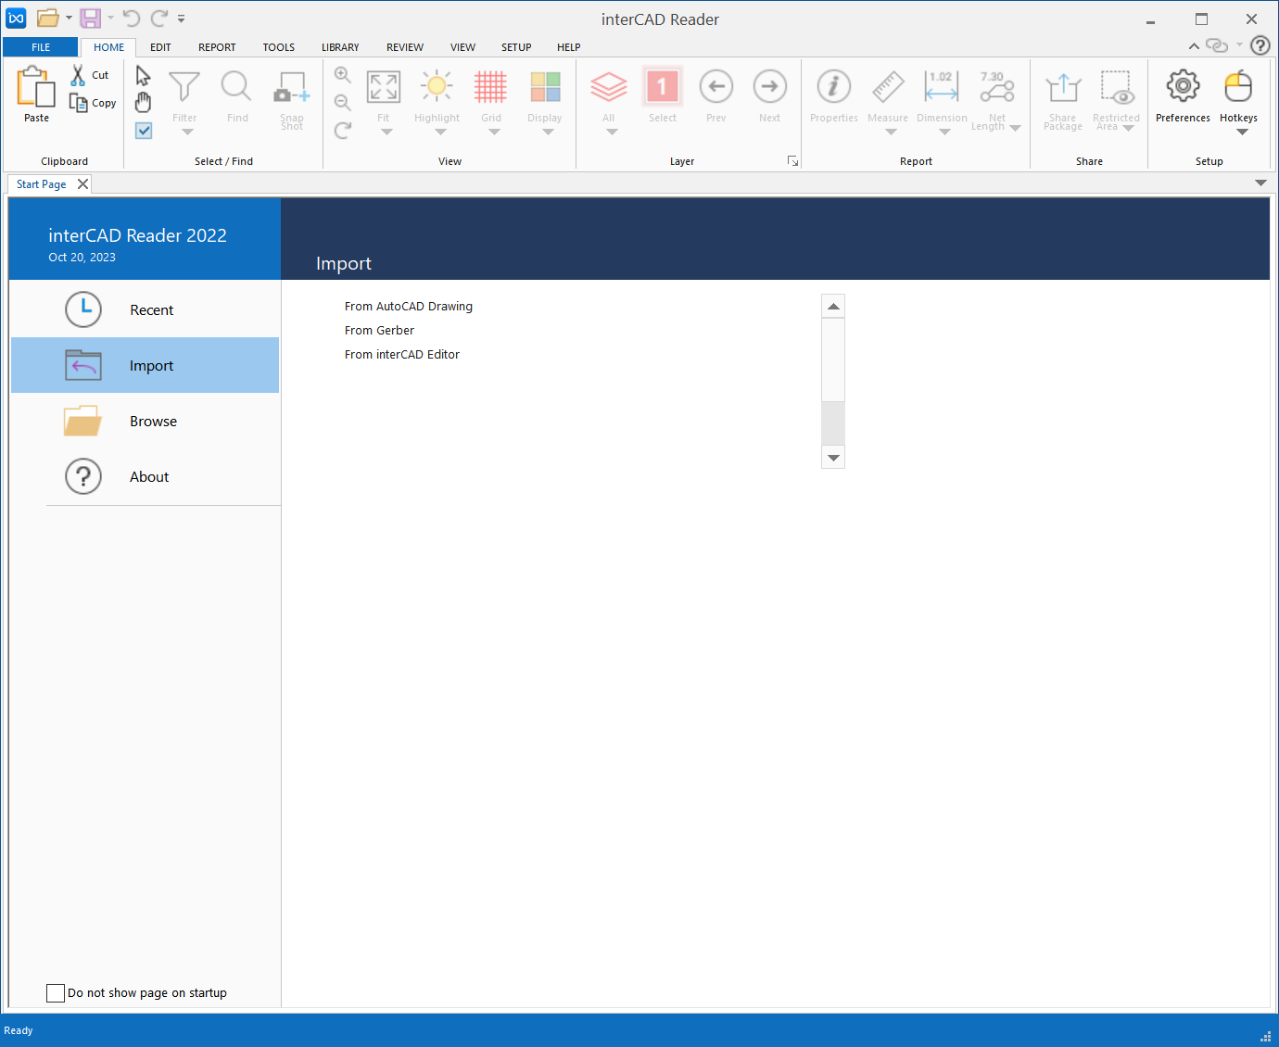The width and height of the screenshot is (1279, 1047).
Task: Switch to the TOOLS ribbon tab
Action: pyautogui.click(x=278, y=47)
